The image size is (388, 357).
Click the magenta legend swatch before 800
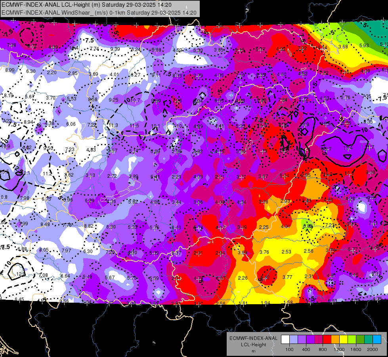319,339
